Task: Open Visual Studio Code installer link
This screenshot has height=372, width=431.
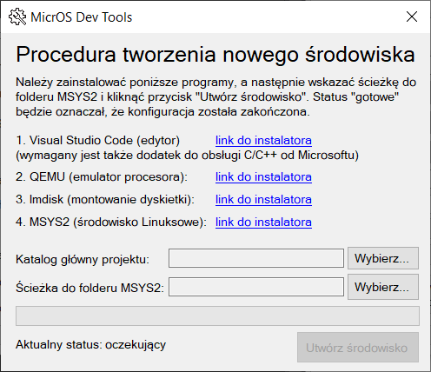Action: [263, 141]
